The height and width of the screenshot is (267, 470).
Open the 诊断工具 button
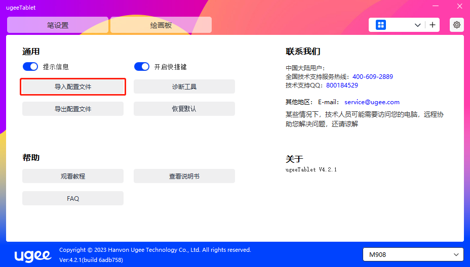coord(184,87)
